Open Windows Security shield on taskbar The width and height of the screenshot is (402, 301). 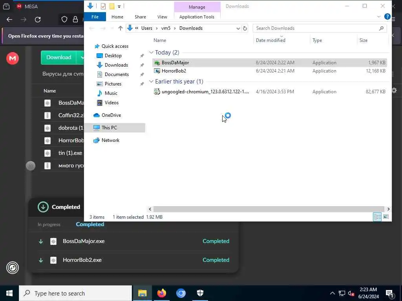[200, 293]
